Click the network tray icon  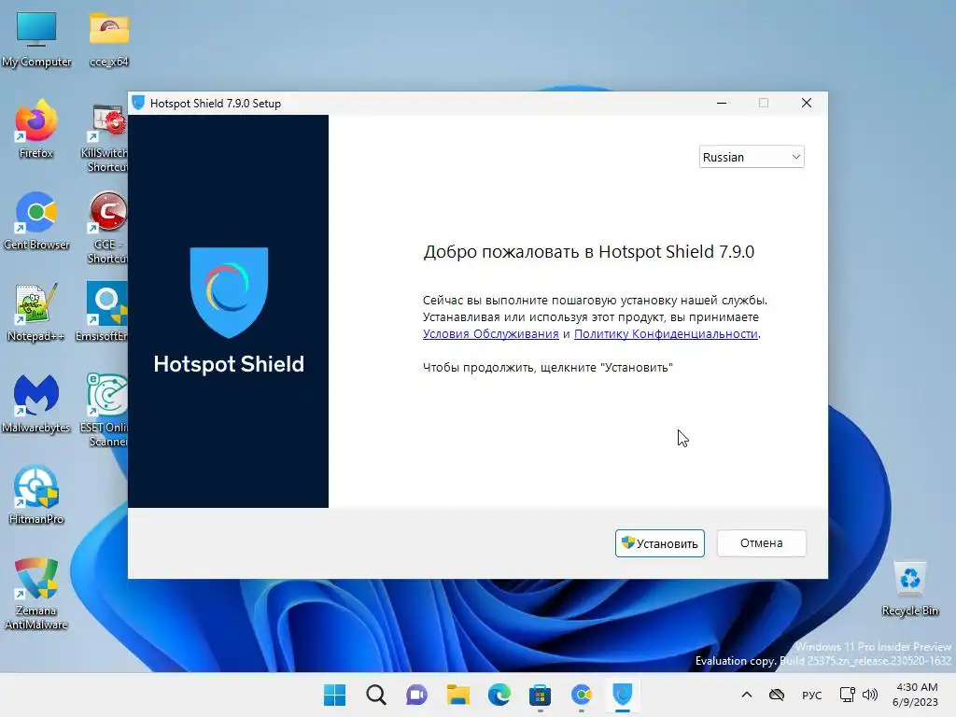848,695
